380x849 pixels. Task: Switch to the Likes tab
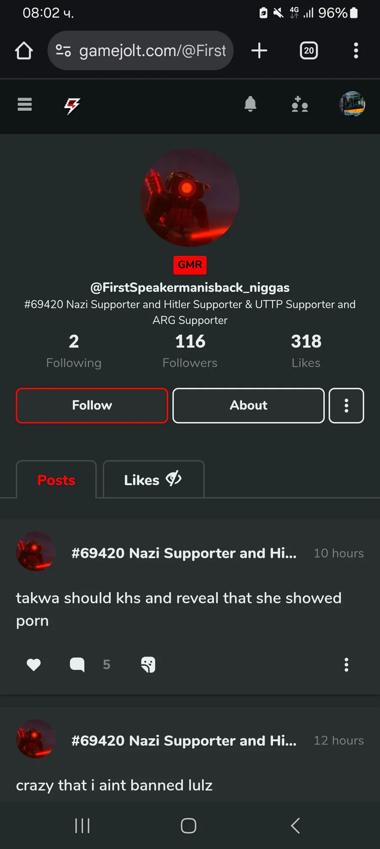(x=154, y=480)
